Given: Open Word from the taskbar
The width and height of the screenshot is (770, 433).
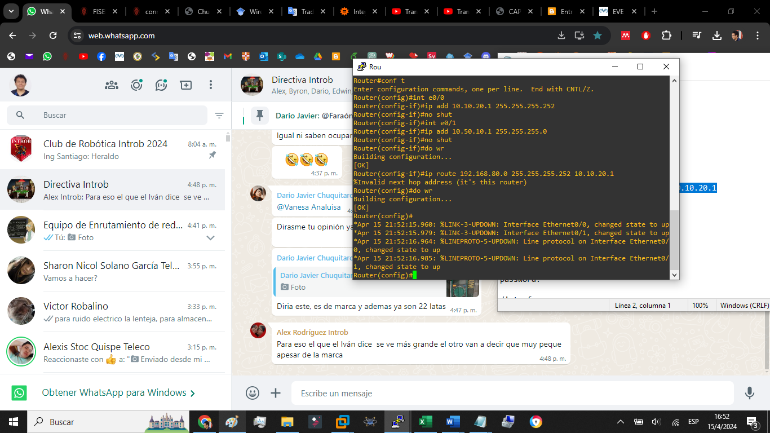Looking at the screenshot, I should [x=453, y=422].
